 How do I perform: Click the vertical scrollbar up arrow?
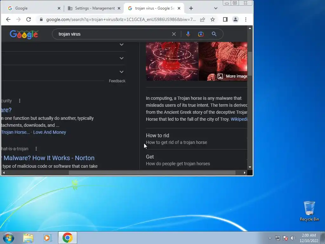(x=250, y=28)
